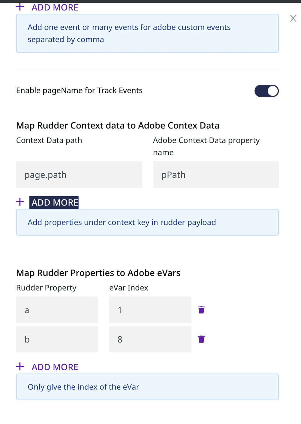301x424 pixels.
Task: Close the settings panel with X
Action: 293,19
